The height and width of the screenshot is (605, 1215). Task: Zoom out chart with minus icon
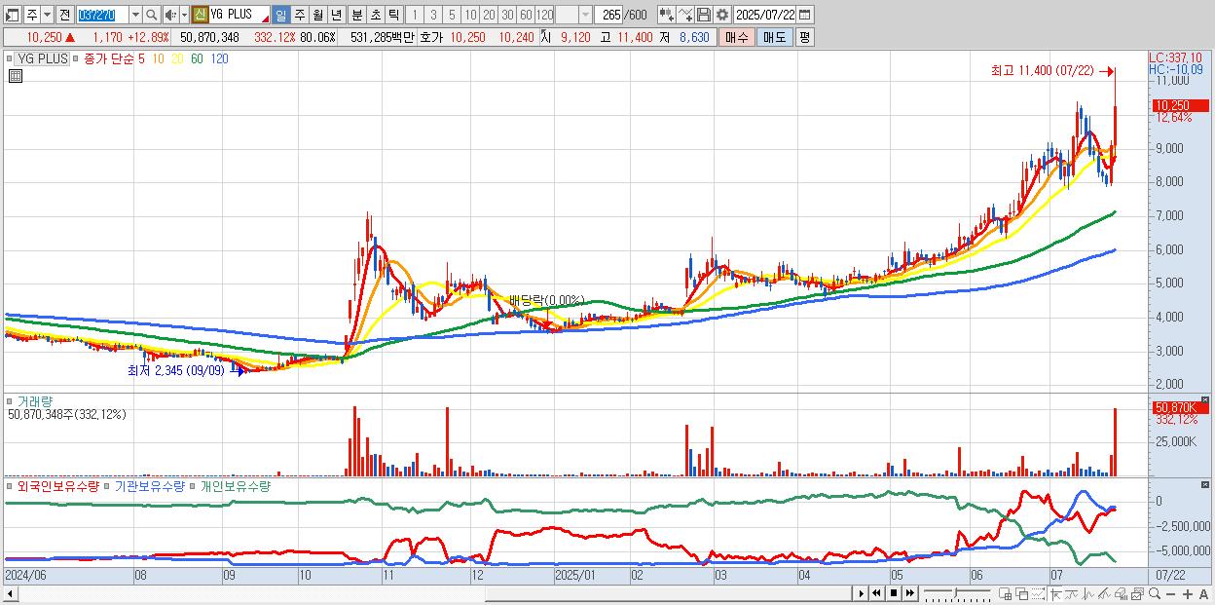(x=1171, y=593)
